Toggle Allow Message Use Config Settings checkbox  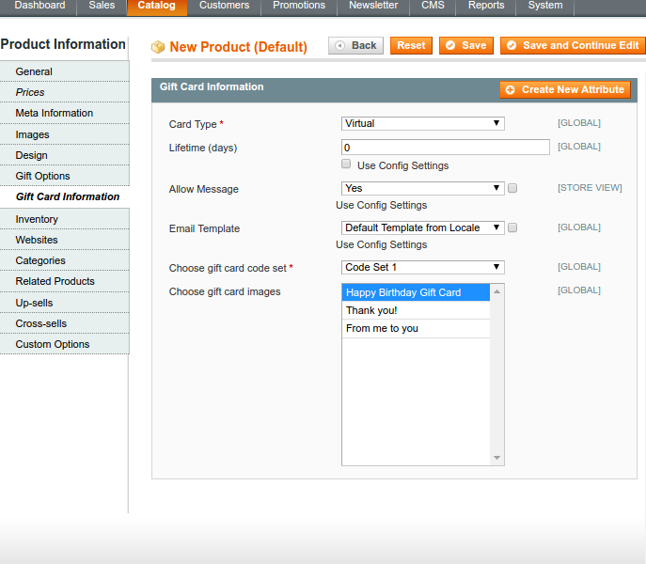pos(512,188)
